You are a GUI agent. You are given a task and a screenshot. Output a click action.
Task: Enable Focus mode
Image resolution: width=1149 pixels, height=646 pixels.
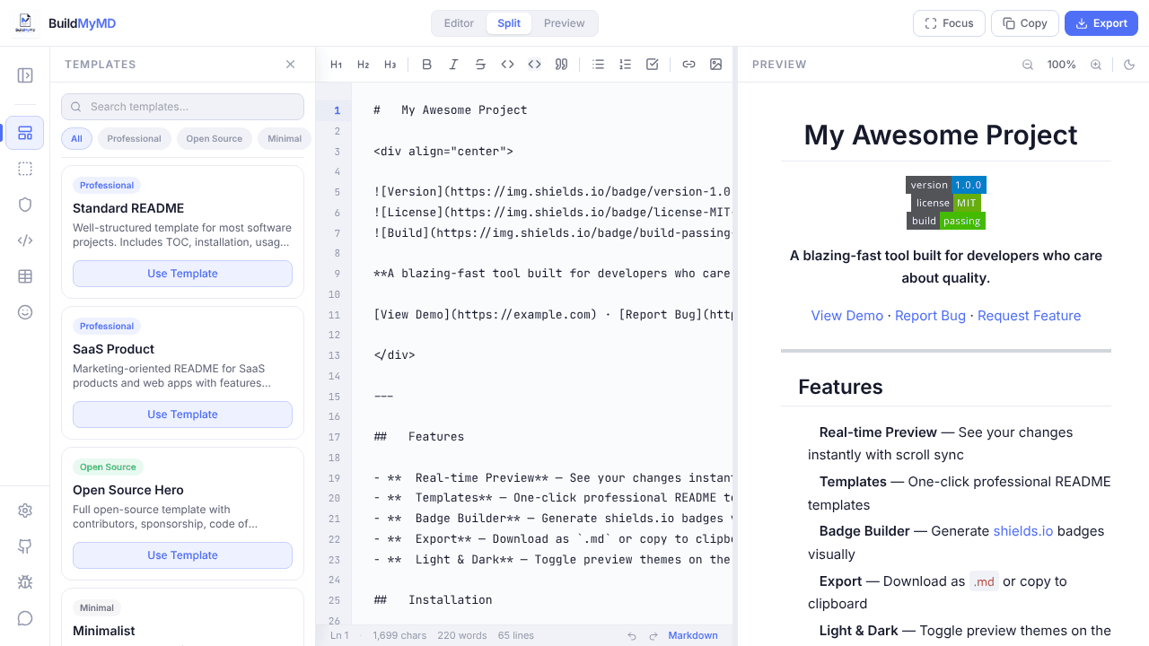tap(949, 23)
